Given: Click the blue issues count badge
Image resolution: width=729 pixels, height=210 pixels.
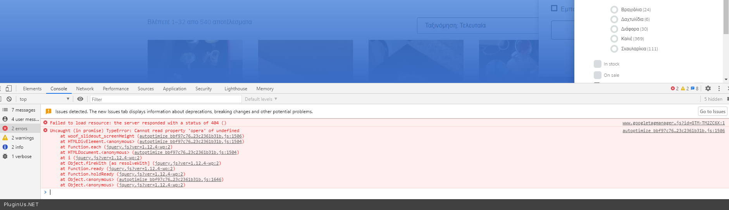Looking at the screenshot, I should 695,89.
